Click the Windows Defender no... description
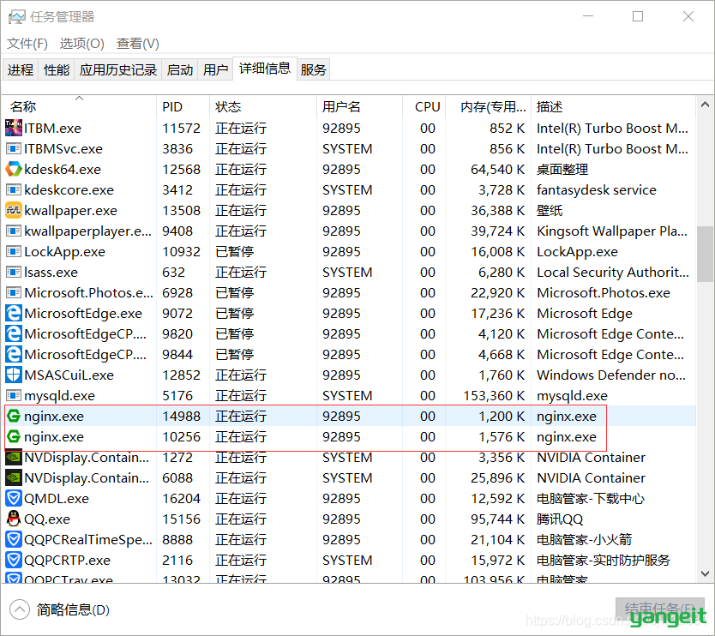 [611, 375]
